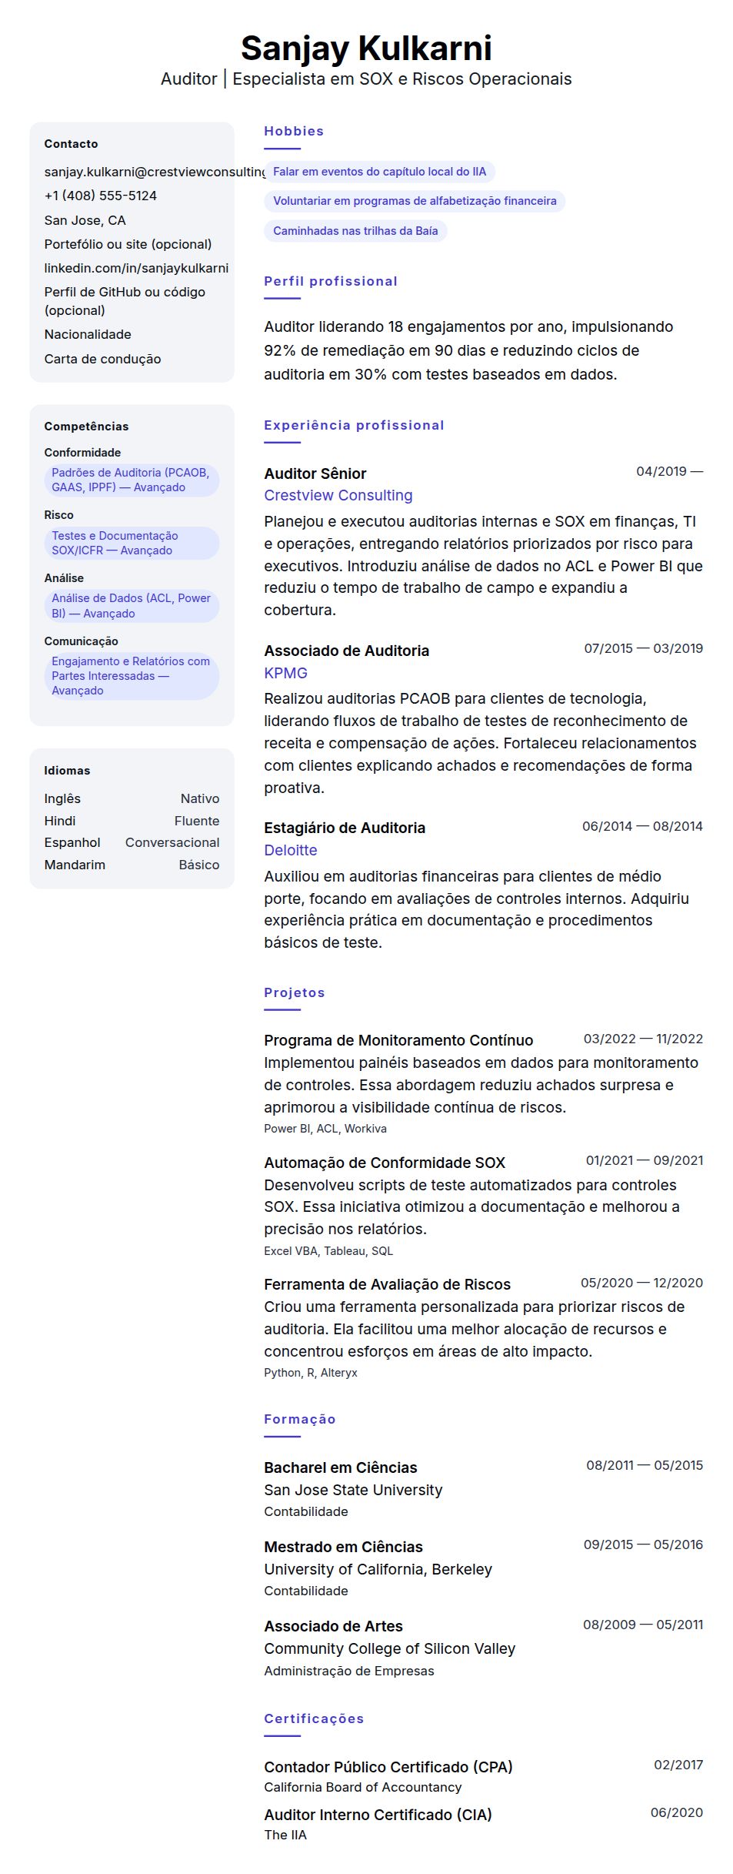
Task: Open the 'KPMG' company link
Action: [x=285, y=673]
